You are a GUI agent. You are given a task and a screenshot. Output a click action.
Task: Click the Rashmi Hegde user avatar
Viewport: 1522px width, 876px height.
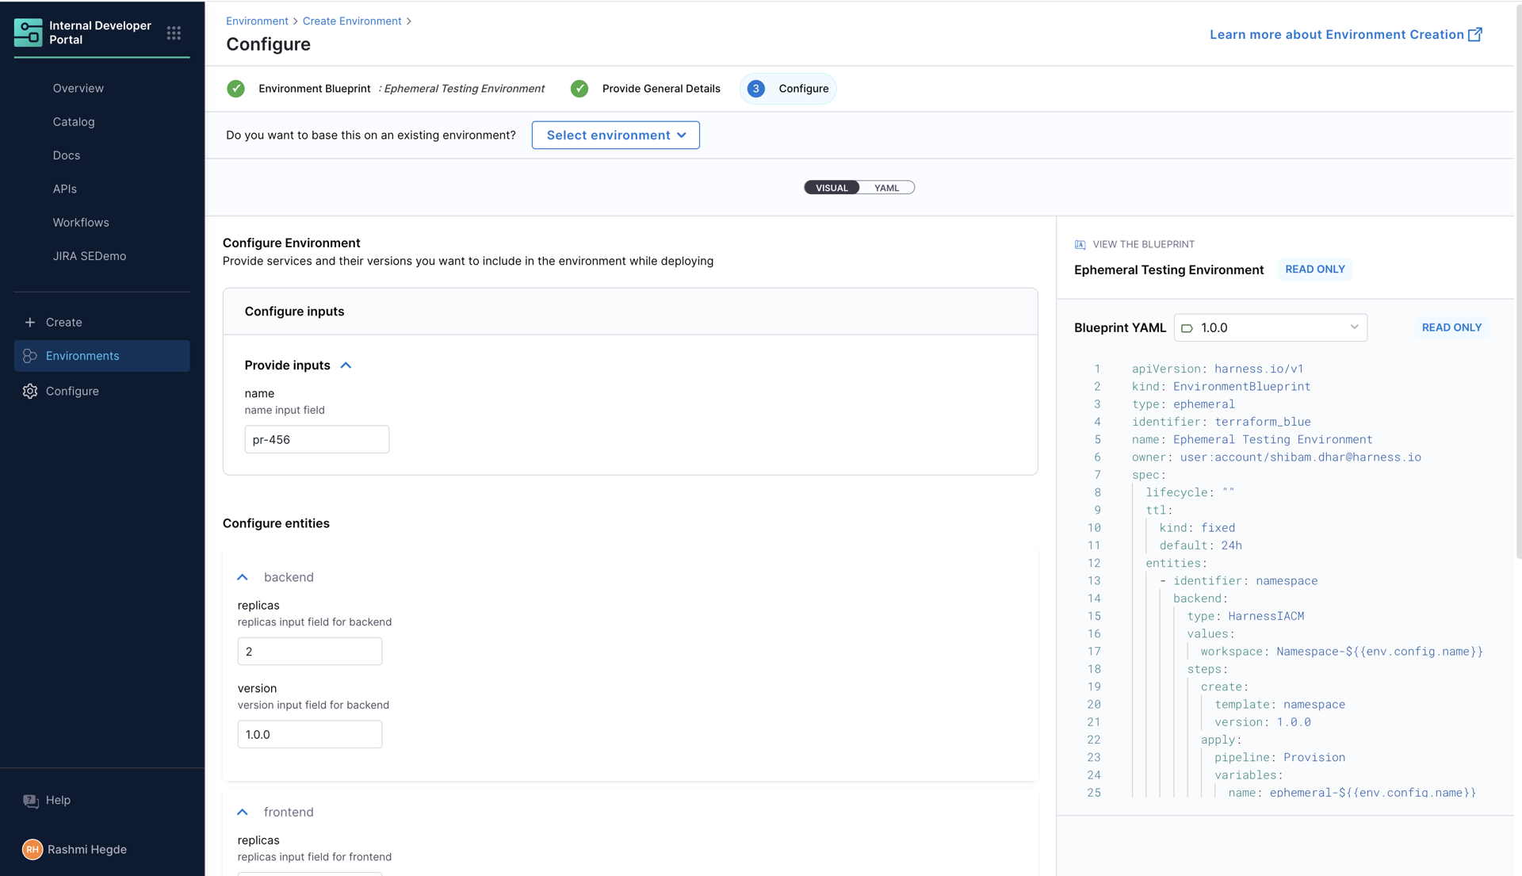[x=33, y=849]
